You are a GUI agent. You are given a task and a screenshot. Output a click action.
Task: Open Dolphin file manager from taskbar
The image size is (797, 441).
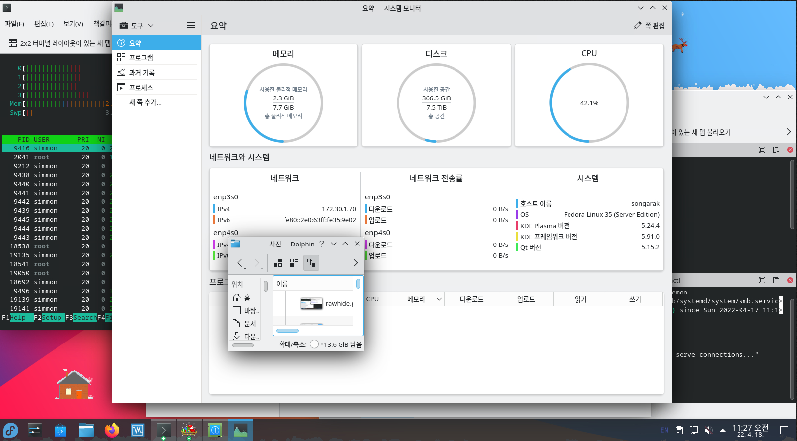tap(86, 430)
